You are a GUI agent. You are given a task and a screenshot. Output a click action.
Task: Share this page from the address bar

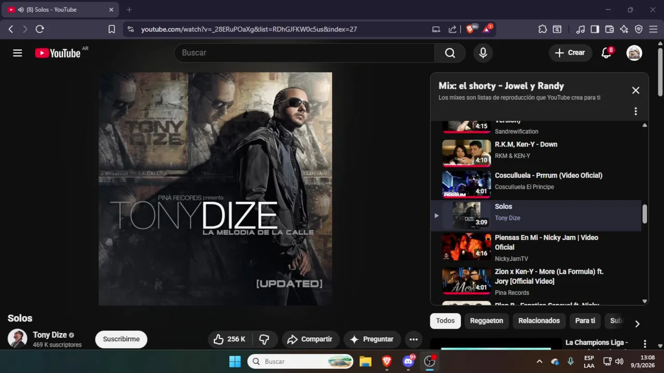pos(452,30)
